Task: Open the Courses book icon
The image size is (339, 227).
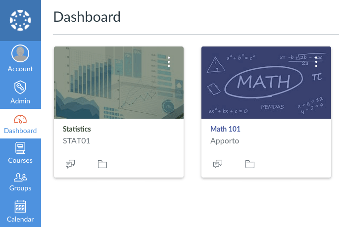Action: [20, 147]
